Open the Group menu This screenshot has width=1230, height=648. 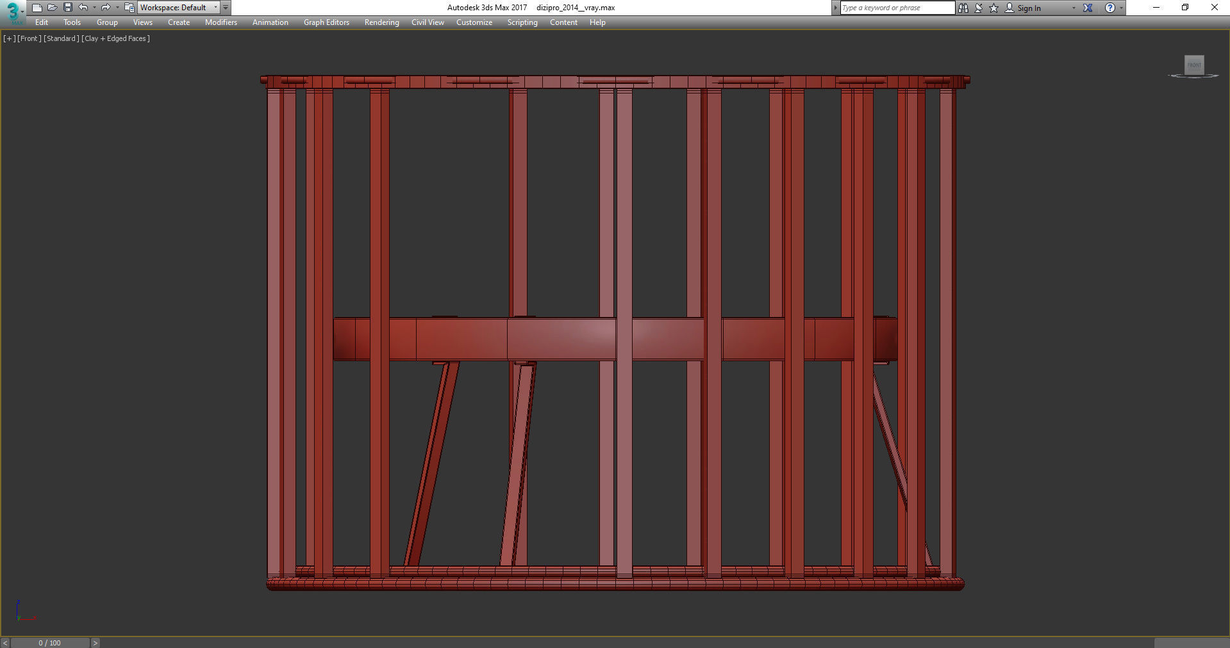(x=107, y=22)
